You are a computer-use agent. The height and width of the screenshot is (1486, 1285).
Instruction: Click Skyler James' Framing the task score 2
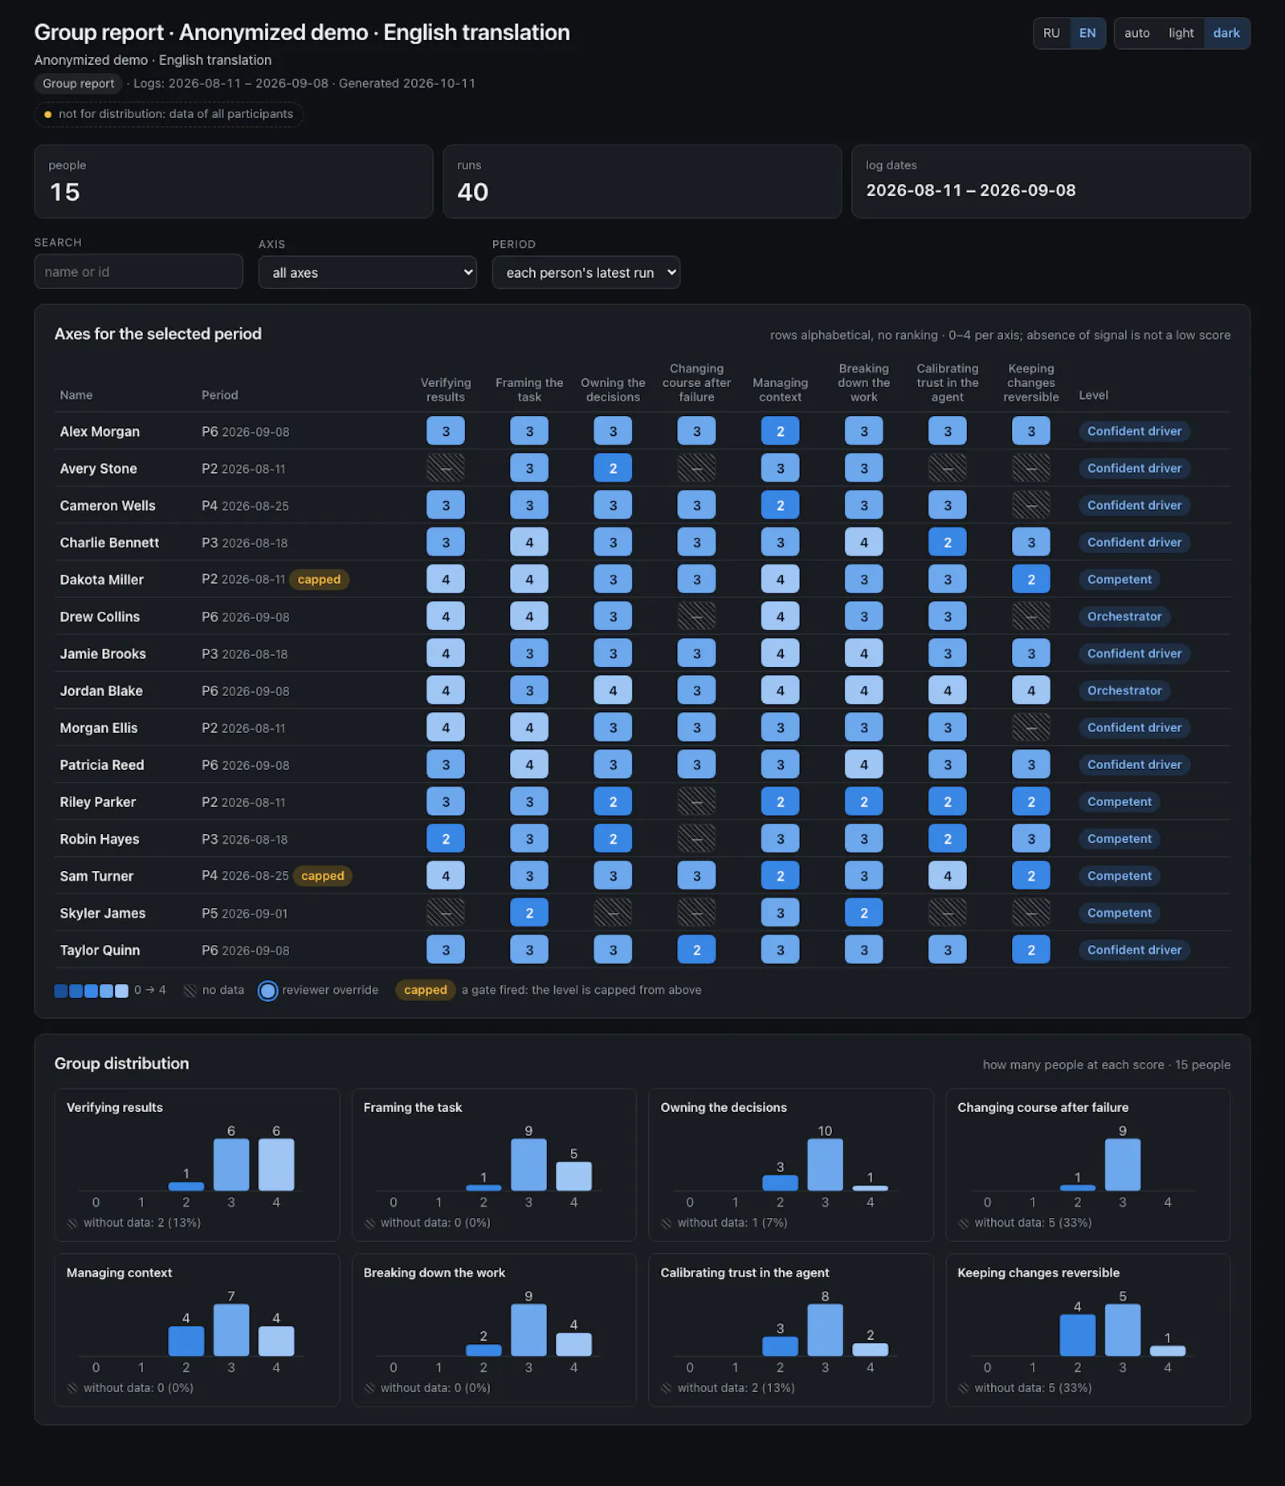[529, 913]
